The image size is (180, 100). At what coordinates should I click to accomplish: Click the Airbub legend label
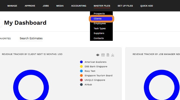point(88,85)
